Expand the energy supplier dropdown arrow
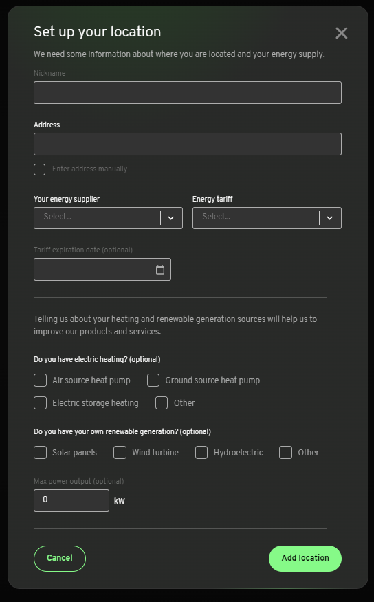The width and height of the screenshot is (374, 602). tap(171, 218)
